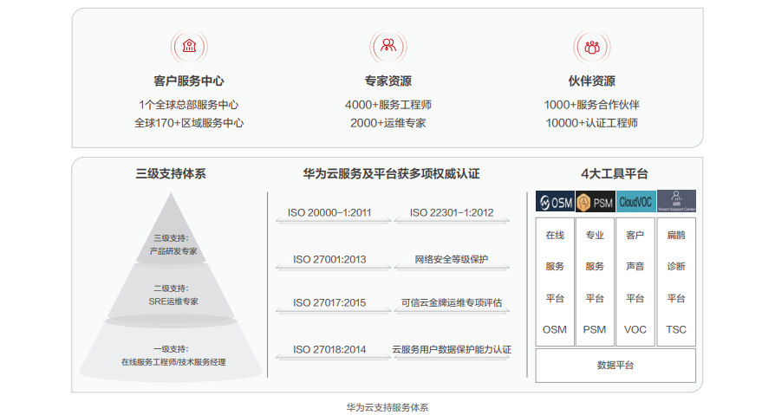Click the 可信云金牌运维专项评估 certification

[x=452, y=303]
